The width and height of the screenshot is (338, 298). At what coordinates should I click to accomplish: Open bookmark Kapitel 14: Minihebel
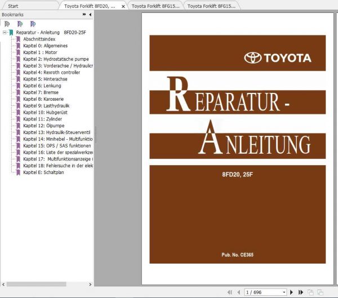point(58,139)
